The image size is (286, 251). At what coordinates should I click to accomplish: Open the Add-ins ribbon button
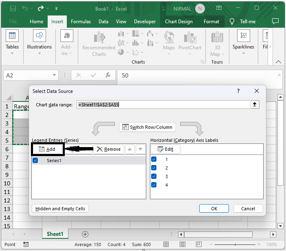coord(66,42)
